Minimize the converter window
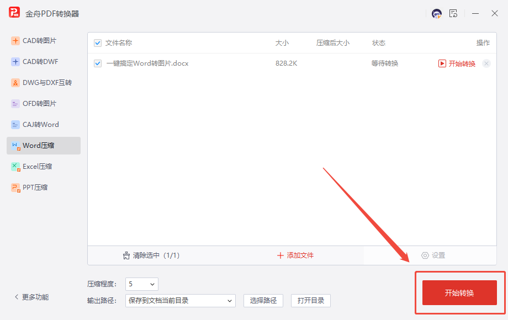508x320 pixels. coord(475,14)
